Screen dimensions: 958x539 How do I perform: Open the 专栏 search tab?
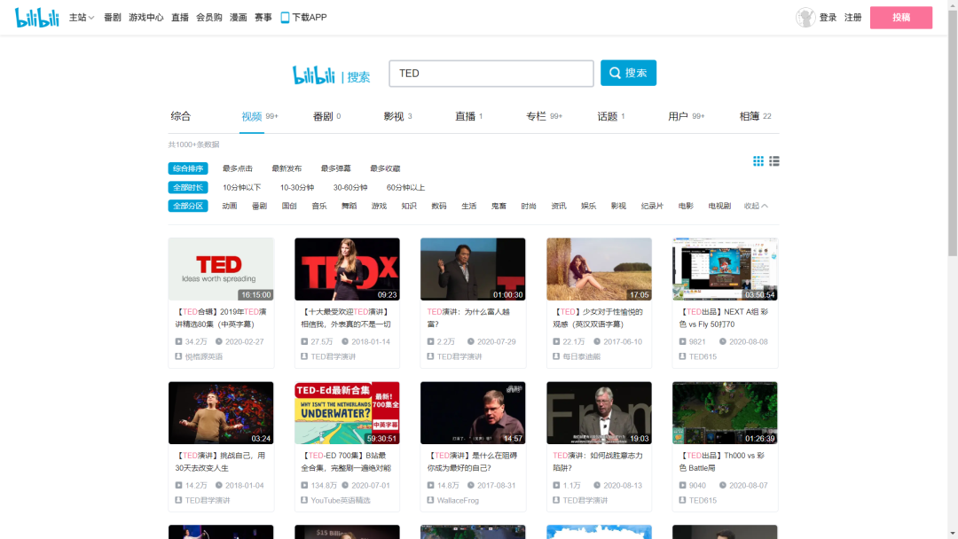click(x=544, y=116)
